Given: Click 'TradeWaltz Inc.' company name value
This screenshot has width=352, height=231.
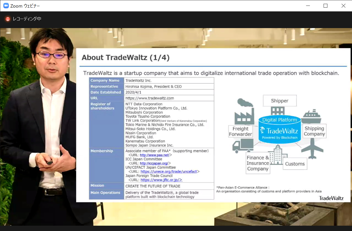Looking at the screenshot, I should pyautogui.click(x=138, y=80).
